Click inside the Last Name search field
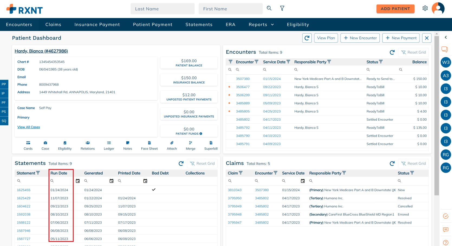This screenshot has height=246, width=452. (162, 8)
